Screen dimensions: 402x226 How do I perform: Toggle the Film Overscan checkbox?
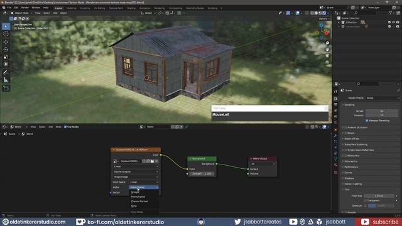(x=366, y=205)
